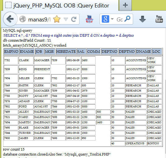Click the EMPNO column header
The image size is (166, 158).
pyautogui.click(x=11, y=52)
